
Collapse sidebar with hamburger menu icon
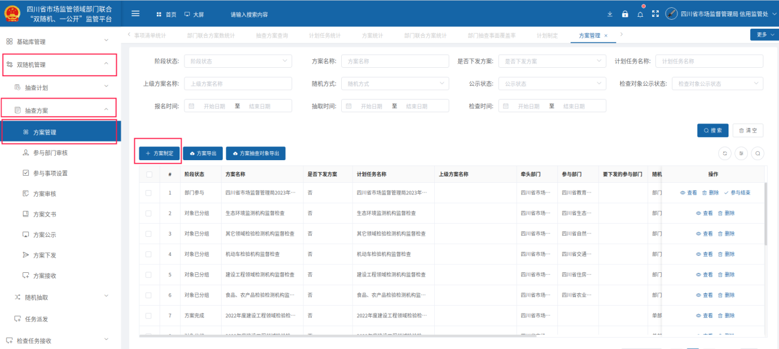tap(135, 14)
